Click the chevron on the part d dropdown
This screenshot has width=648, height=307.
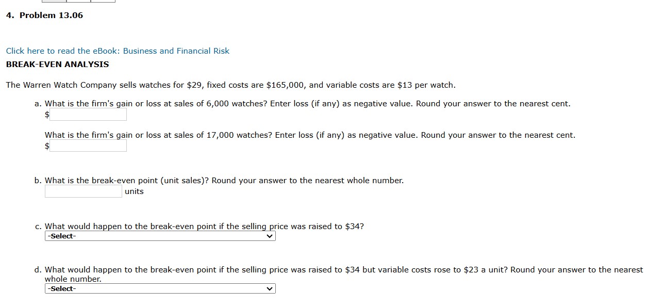tap(269, 288)
